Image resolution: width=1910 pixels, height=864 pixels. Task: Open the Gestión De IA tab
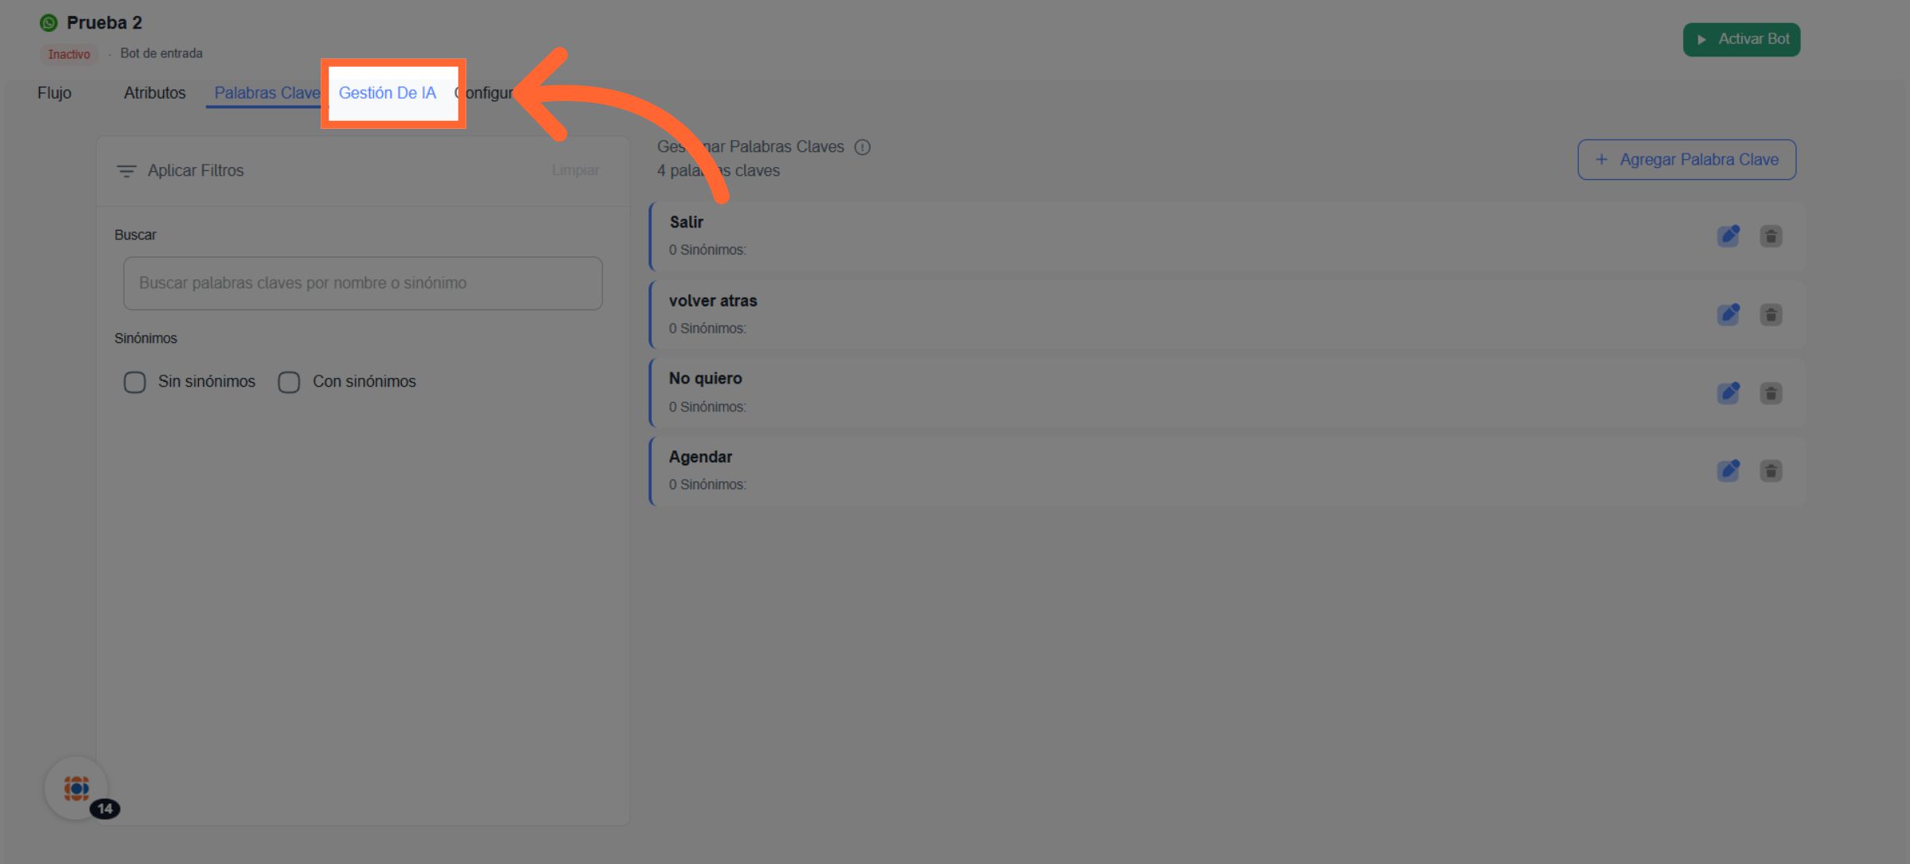pos(388,93)
